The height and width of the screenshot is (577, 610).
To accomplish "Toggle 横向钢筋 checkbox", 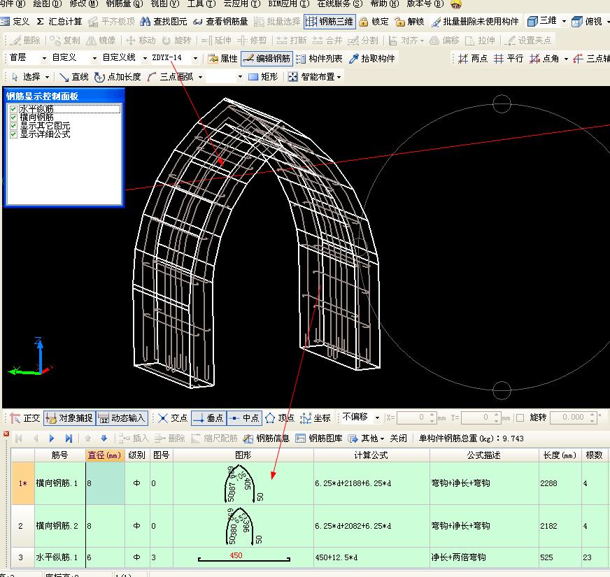I will click(x=13, y=117).
